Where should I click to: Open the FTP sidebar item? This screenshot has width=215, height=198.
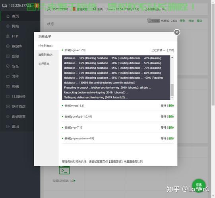(20, 36)
